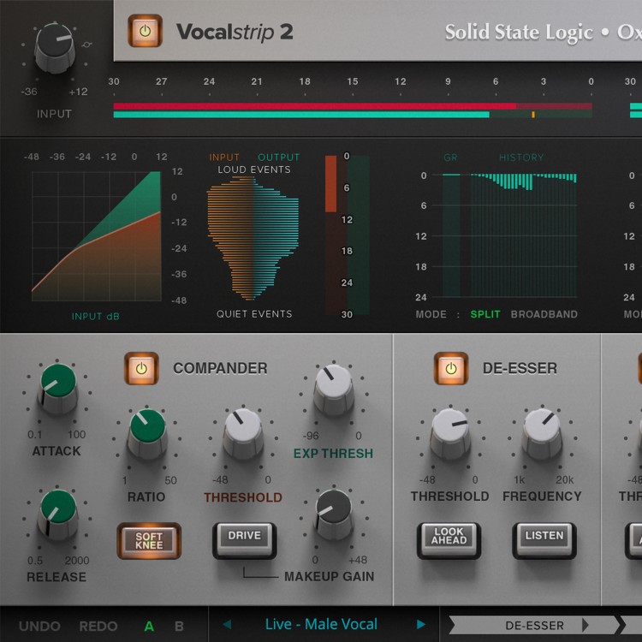Click the Makeup Gain knob
Image resolution: width=642 pixels, height=642 pixels.
[x=334, y=514]
